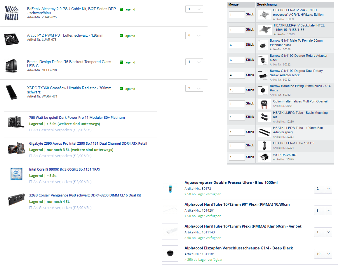The image size is (338, 273).
Task: Click Intel Core i9 box thumbnail
Action: [16, 173]
